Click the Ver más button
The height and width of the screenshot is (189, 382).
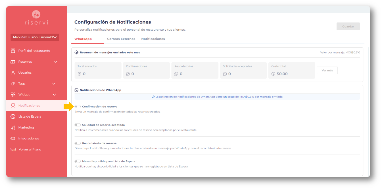tap(327, 70)
